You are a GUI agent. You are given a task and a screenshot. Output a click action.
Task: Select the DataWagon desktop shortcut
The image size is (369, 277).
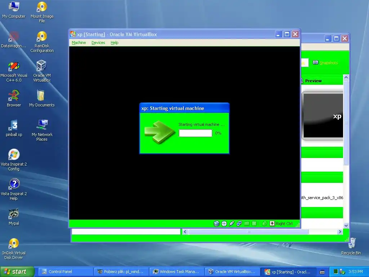pyautogui.click(x=14, y=40)
